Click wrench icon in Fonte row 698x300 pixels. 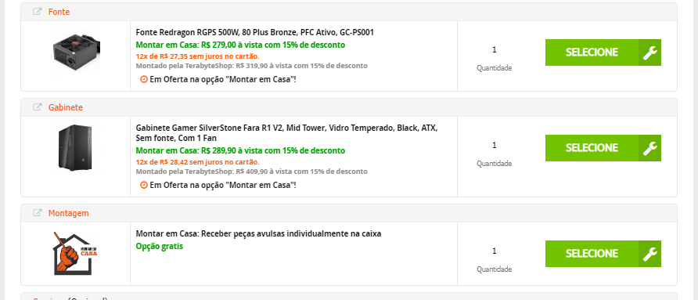click(650, 52)
